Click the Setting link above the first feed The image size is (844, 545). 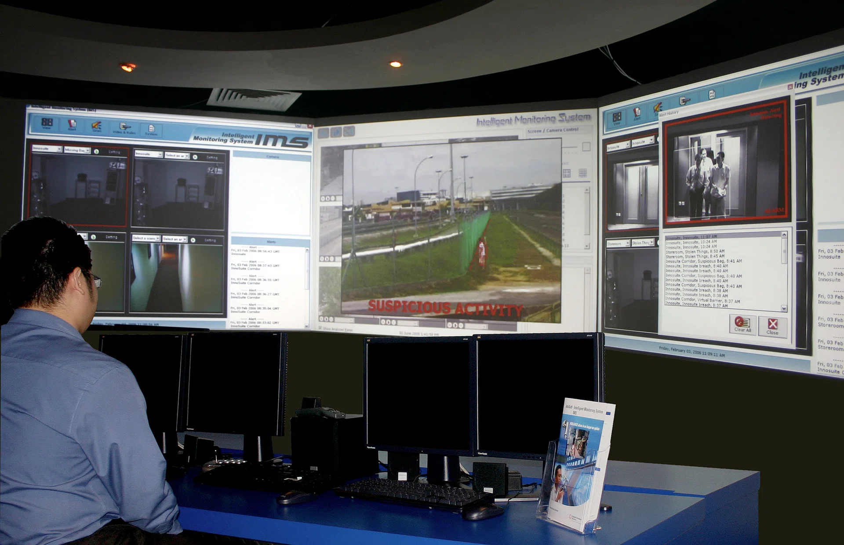coord(115,152)
